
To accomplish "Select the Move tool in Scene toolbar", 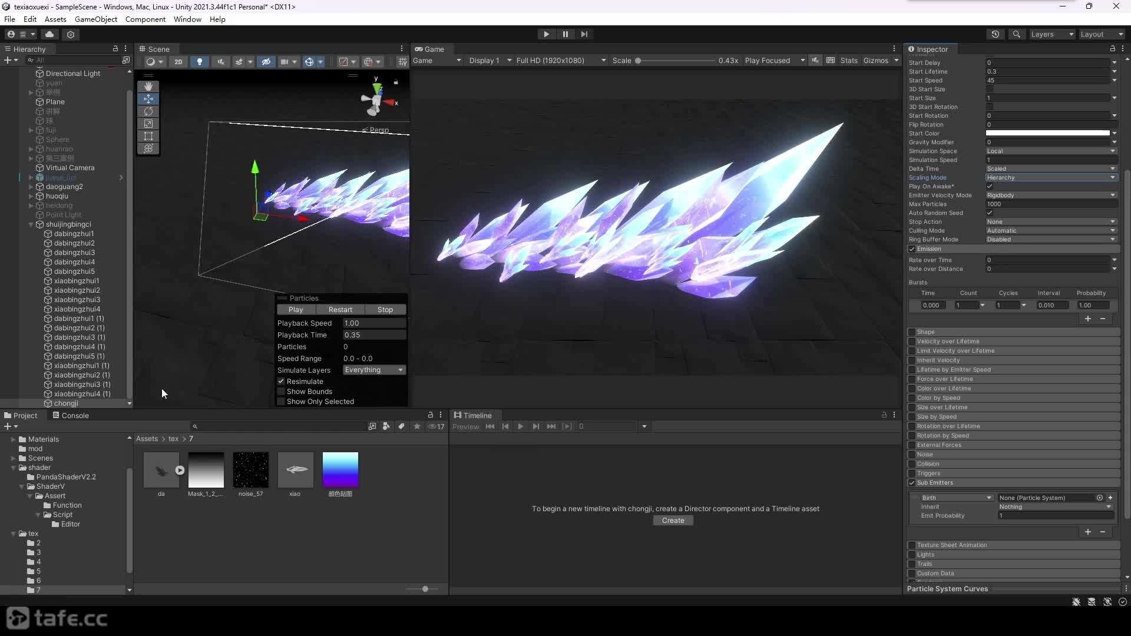I will tap(148, 99).
